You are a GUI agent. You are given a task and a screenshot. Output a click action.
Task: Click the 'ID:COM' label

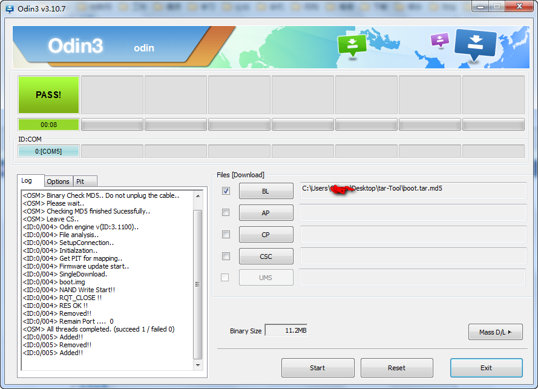click(30, 139)
